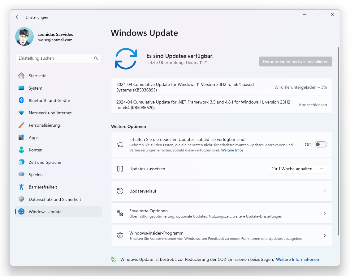Click the pause icon beside Updates aussetzen

pyautogui.click(x=120, y=169)
